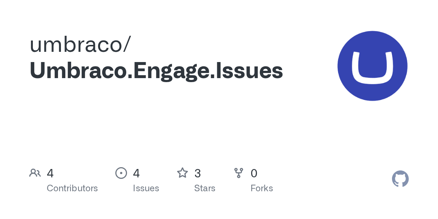The image size is (438, 219).
Task: Select the Contributors label
Action: [x=72, y=188]
